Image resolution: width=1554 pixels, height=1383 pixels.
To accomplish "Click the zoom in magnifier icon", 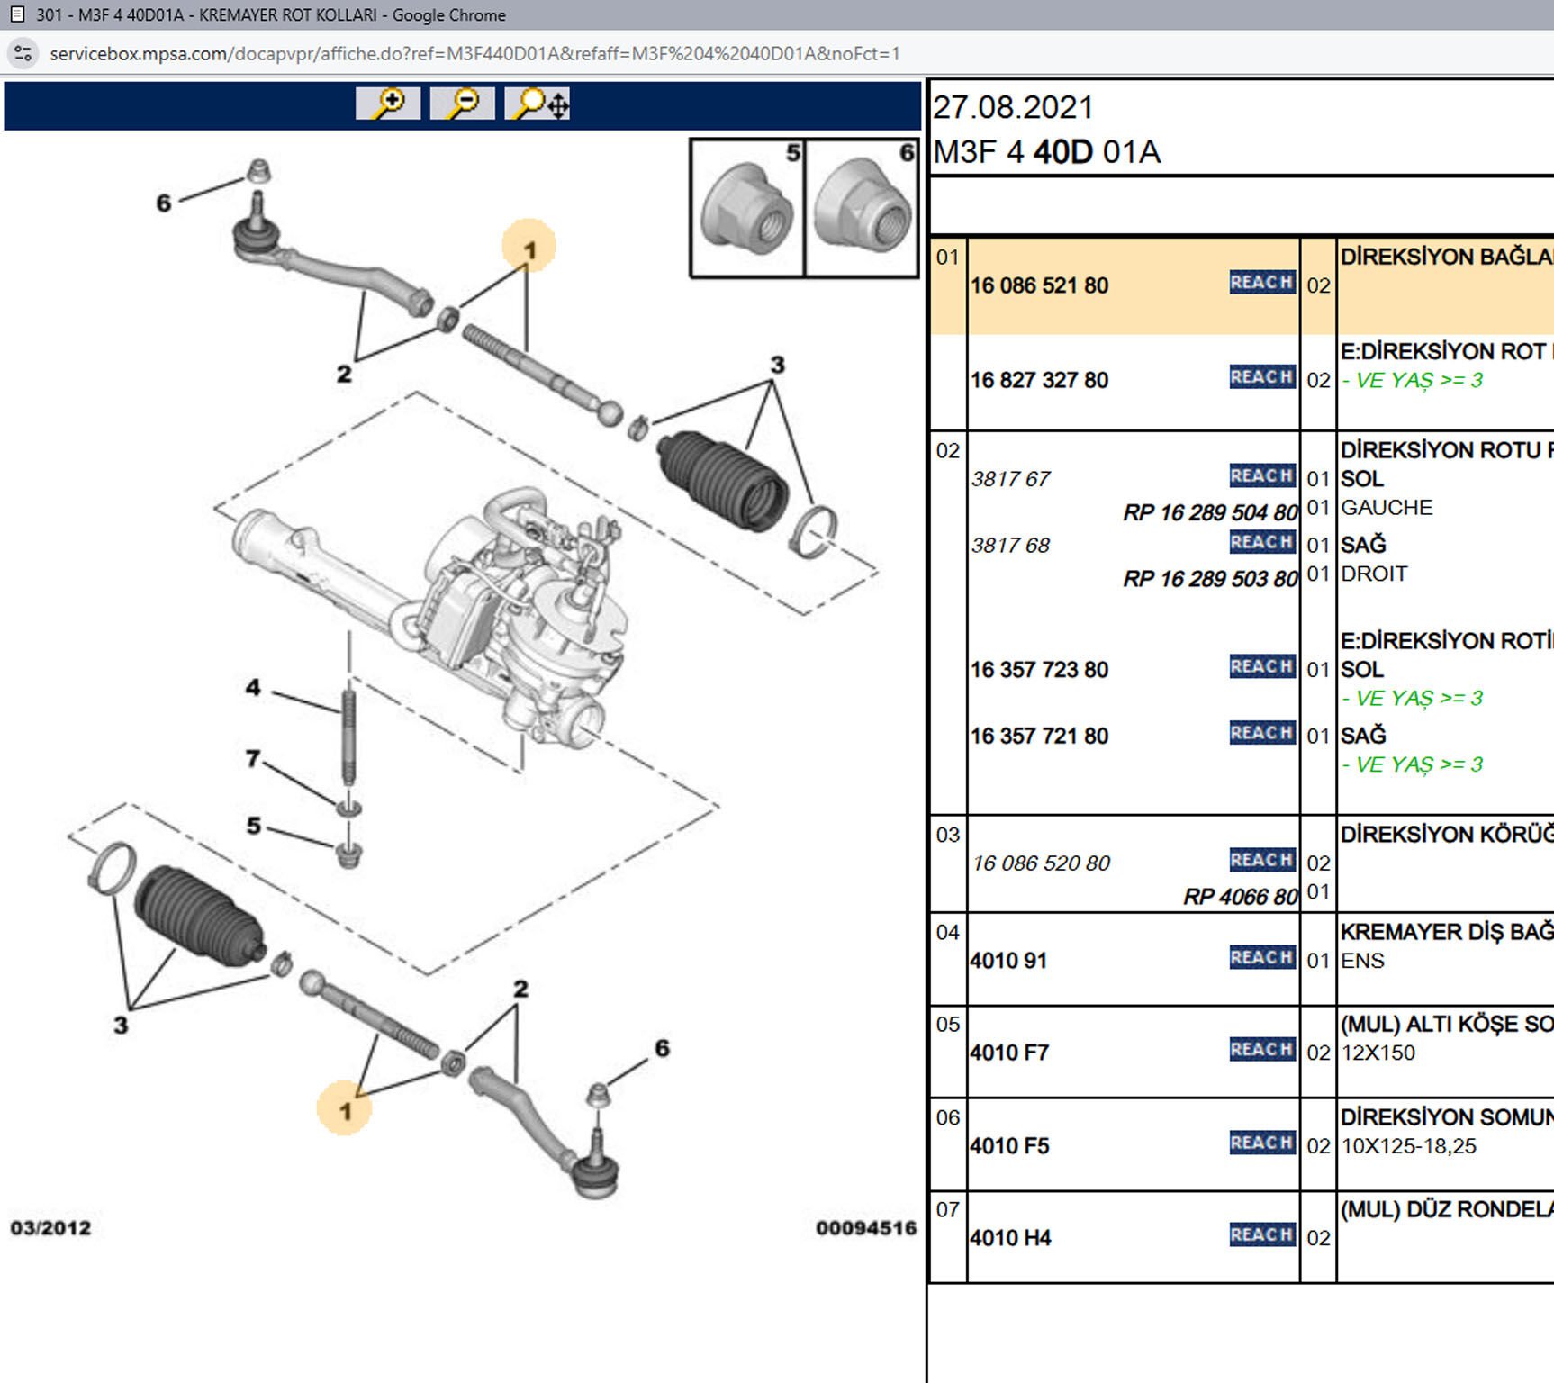I will point(388,104).
